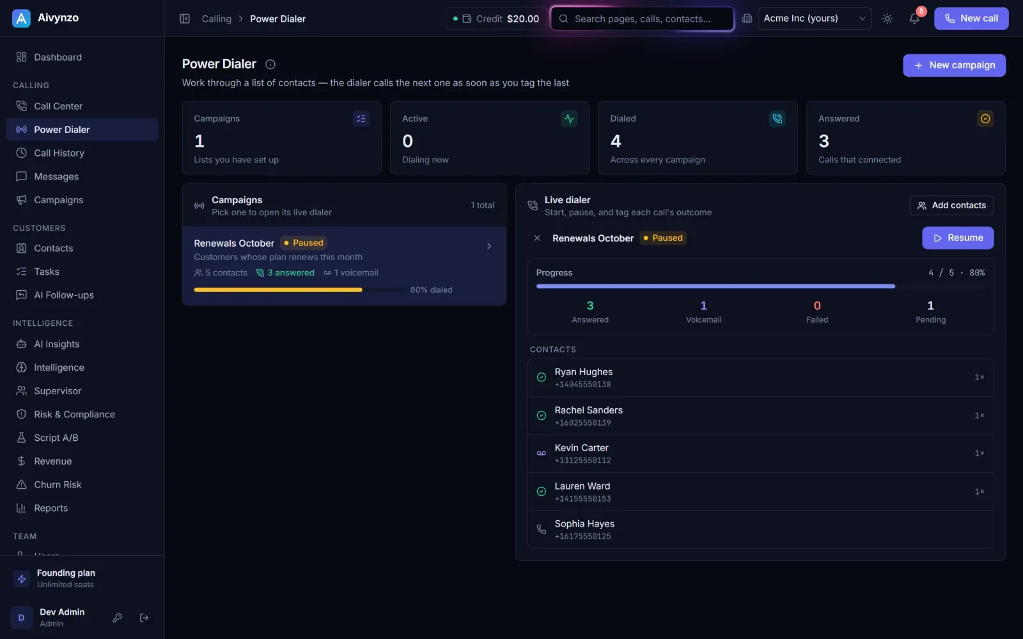
Task: Click the Answered stat card check icon
Action: tap(985, 119)
